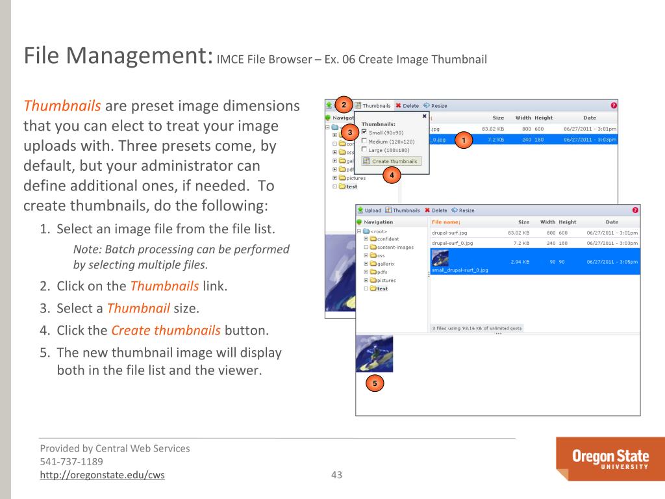Open the pictures folder in the lower window

coord(383,280)
